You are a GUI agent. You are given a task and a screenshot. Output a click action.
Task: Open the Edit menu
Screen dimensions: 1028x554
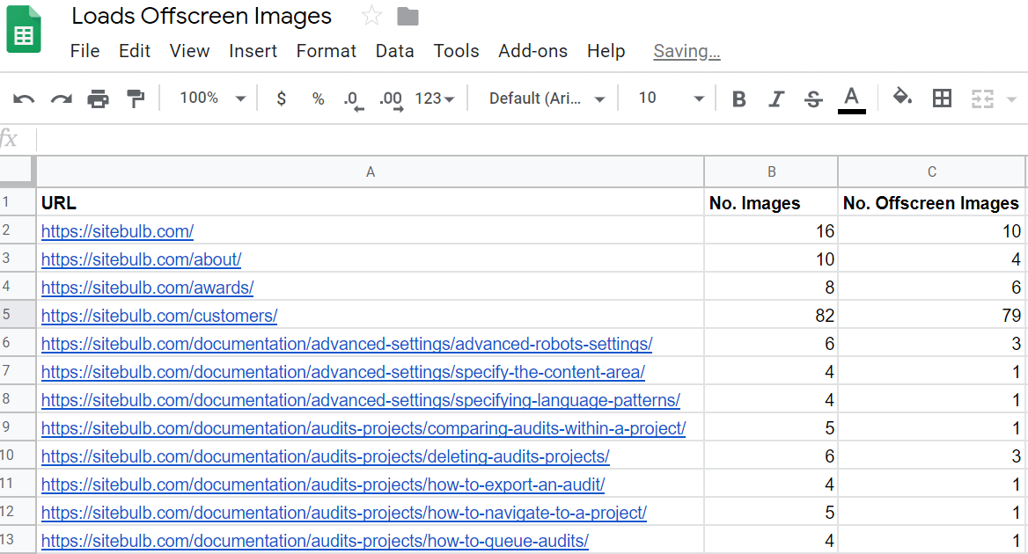coord(135,51)
